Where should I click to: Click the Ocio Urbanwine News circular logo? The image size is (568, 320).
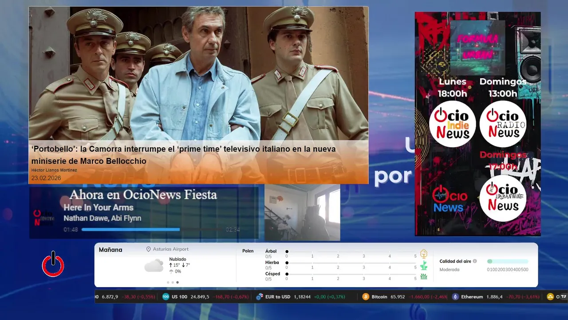tap(503, 198)
